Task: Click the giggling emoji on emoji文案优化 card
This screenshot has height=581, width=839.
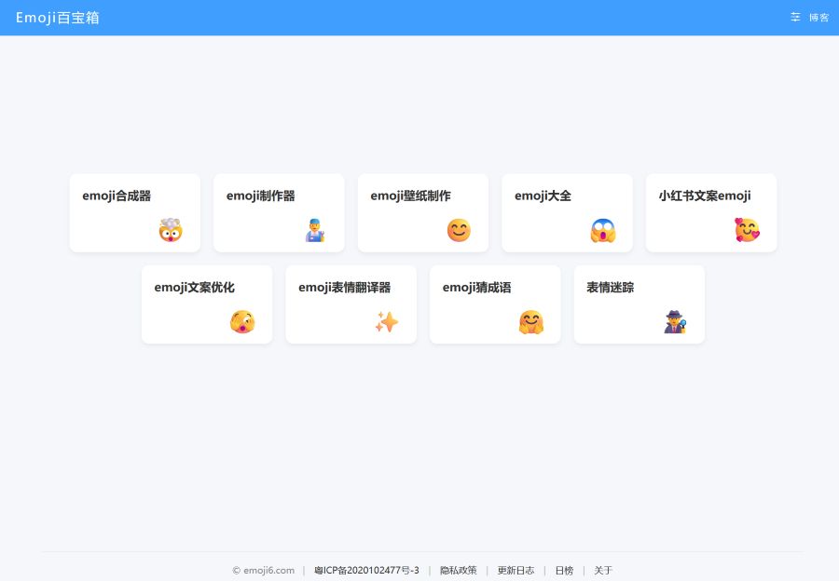Action: click(242, 321)
